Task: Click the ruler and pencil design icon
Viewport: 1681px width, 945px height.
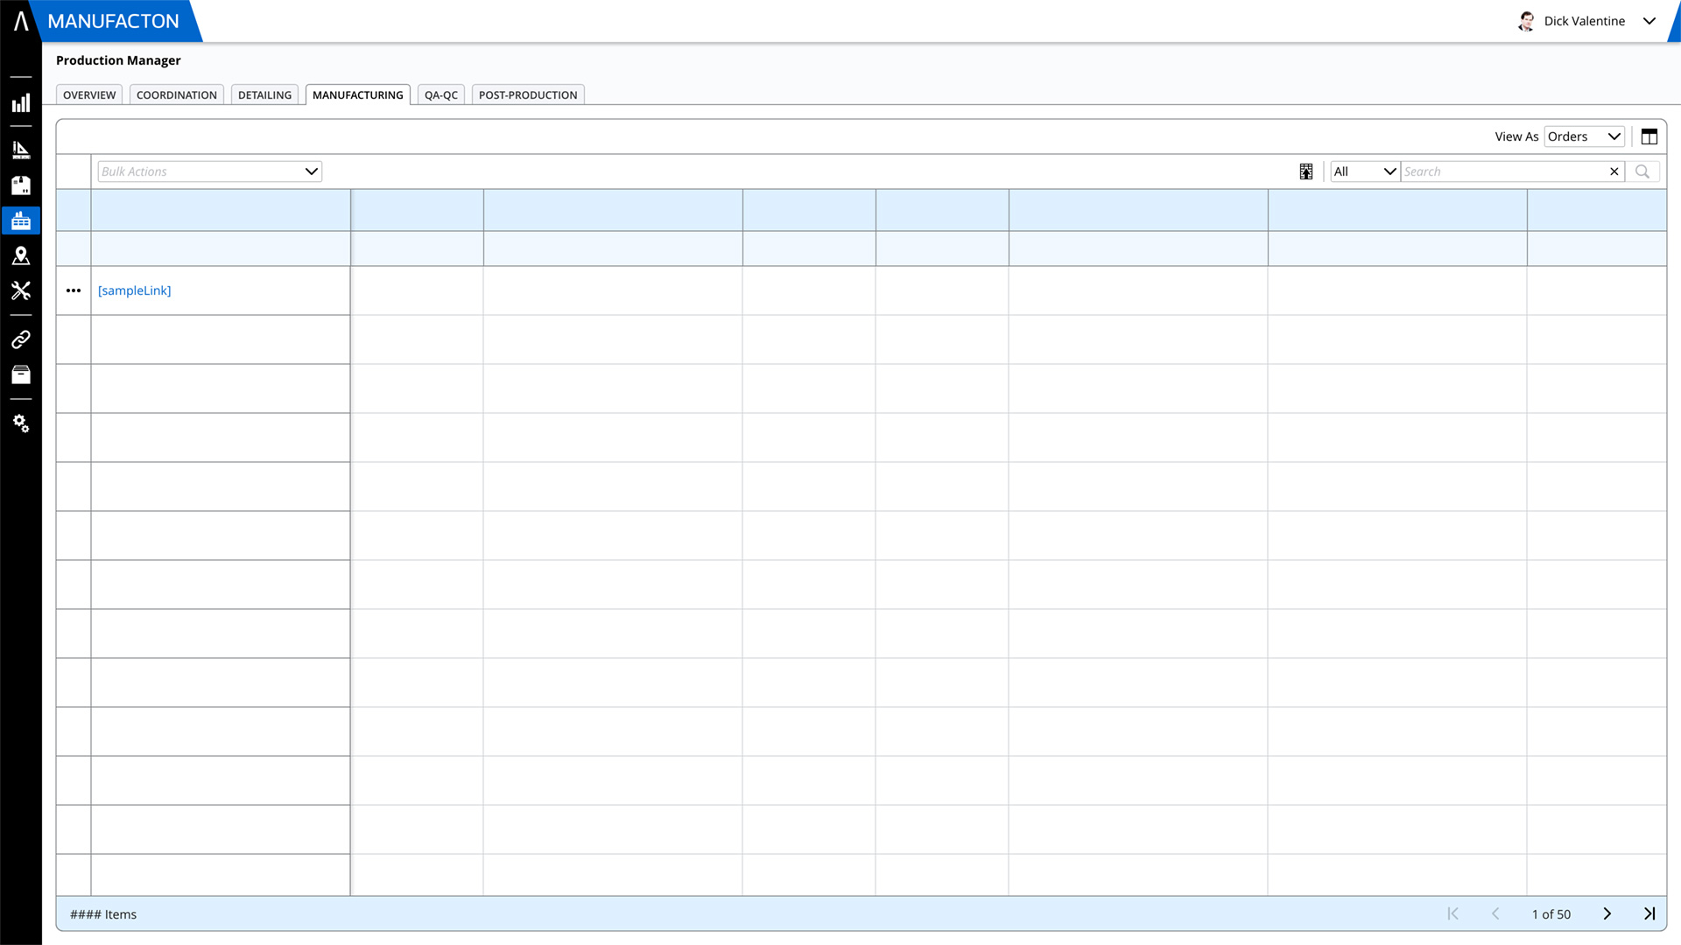Action: pyautogui.click(x=21, y=150)
